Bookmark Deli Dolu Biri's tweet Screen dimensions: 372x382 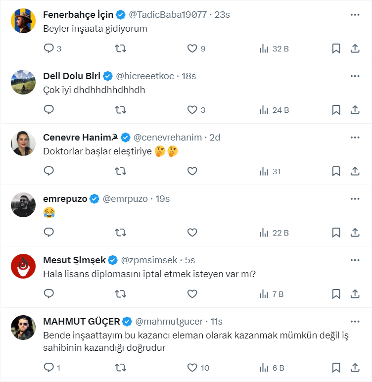tap(336, 110)
